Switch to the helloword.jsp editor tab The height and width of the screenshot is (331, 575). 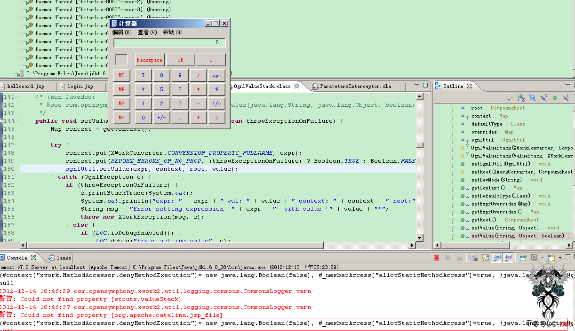(26, 86)
